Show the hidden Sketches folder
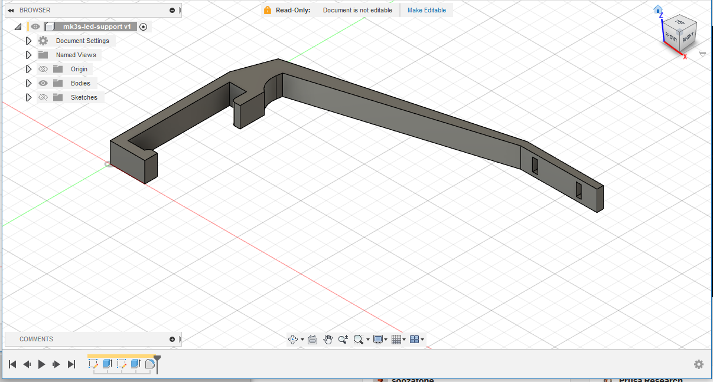The width and height of the screenshot is (713, 382). (43, 97)
